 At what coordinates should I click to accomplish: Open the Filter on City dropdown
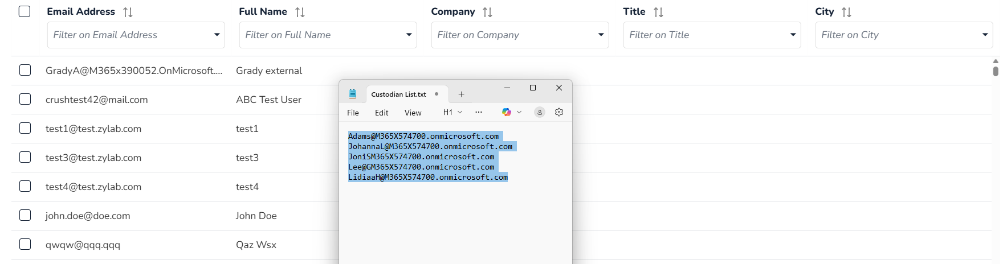click(985, 35)
